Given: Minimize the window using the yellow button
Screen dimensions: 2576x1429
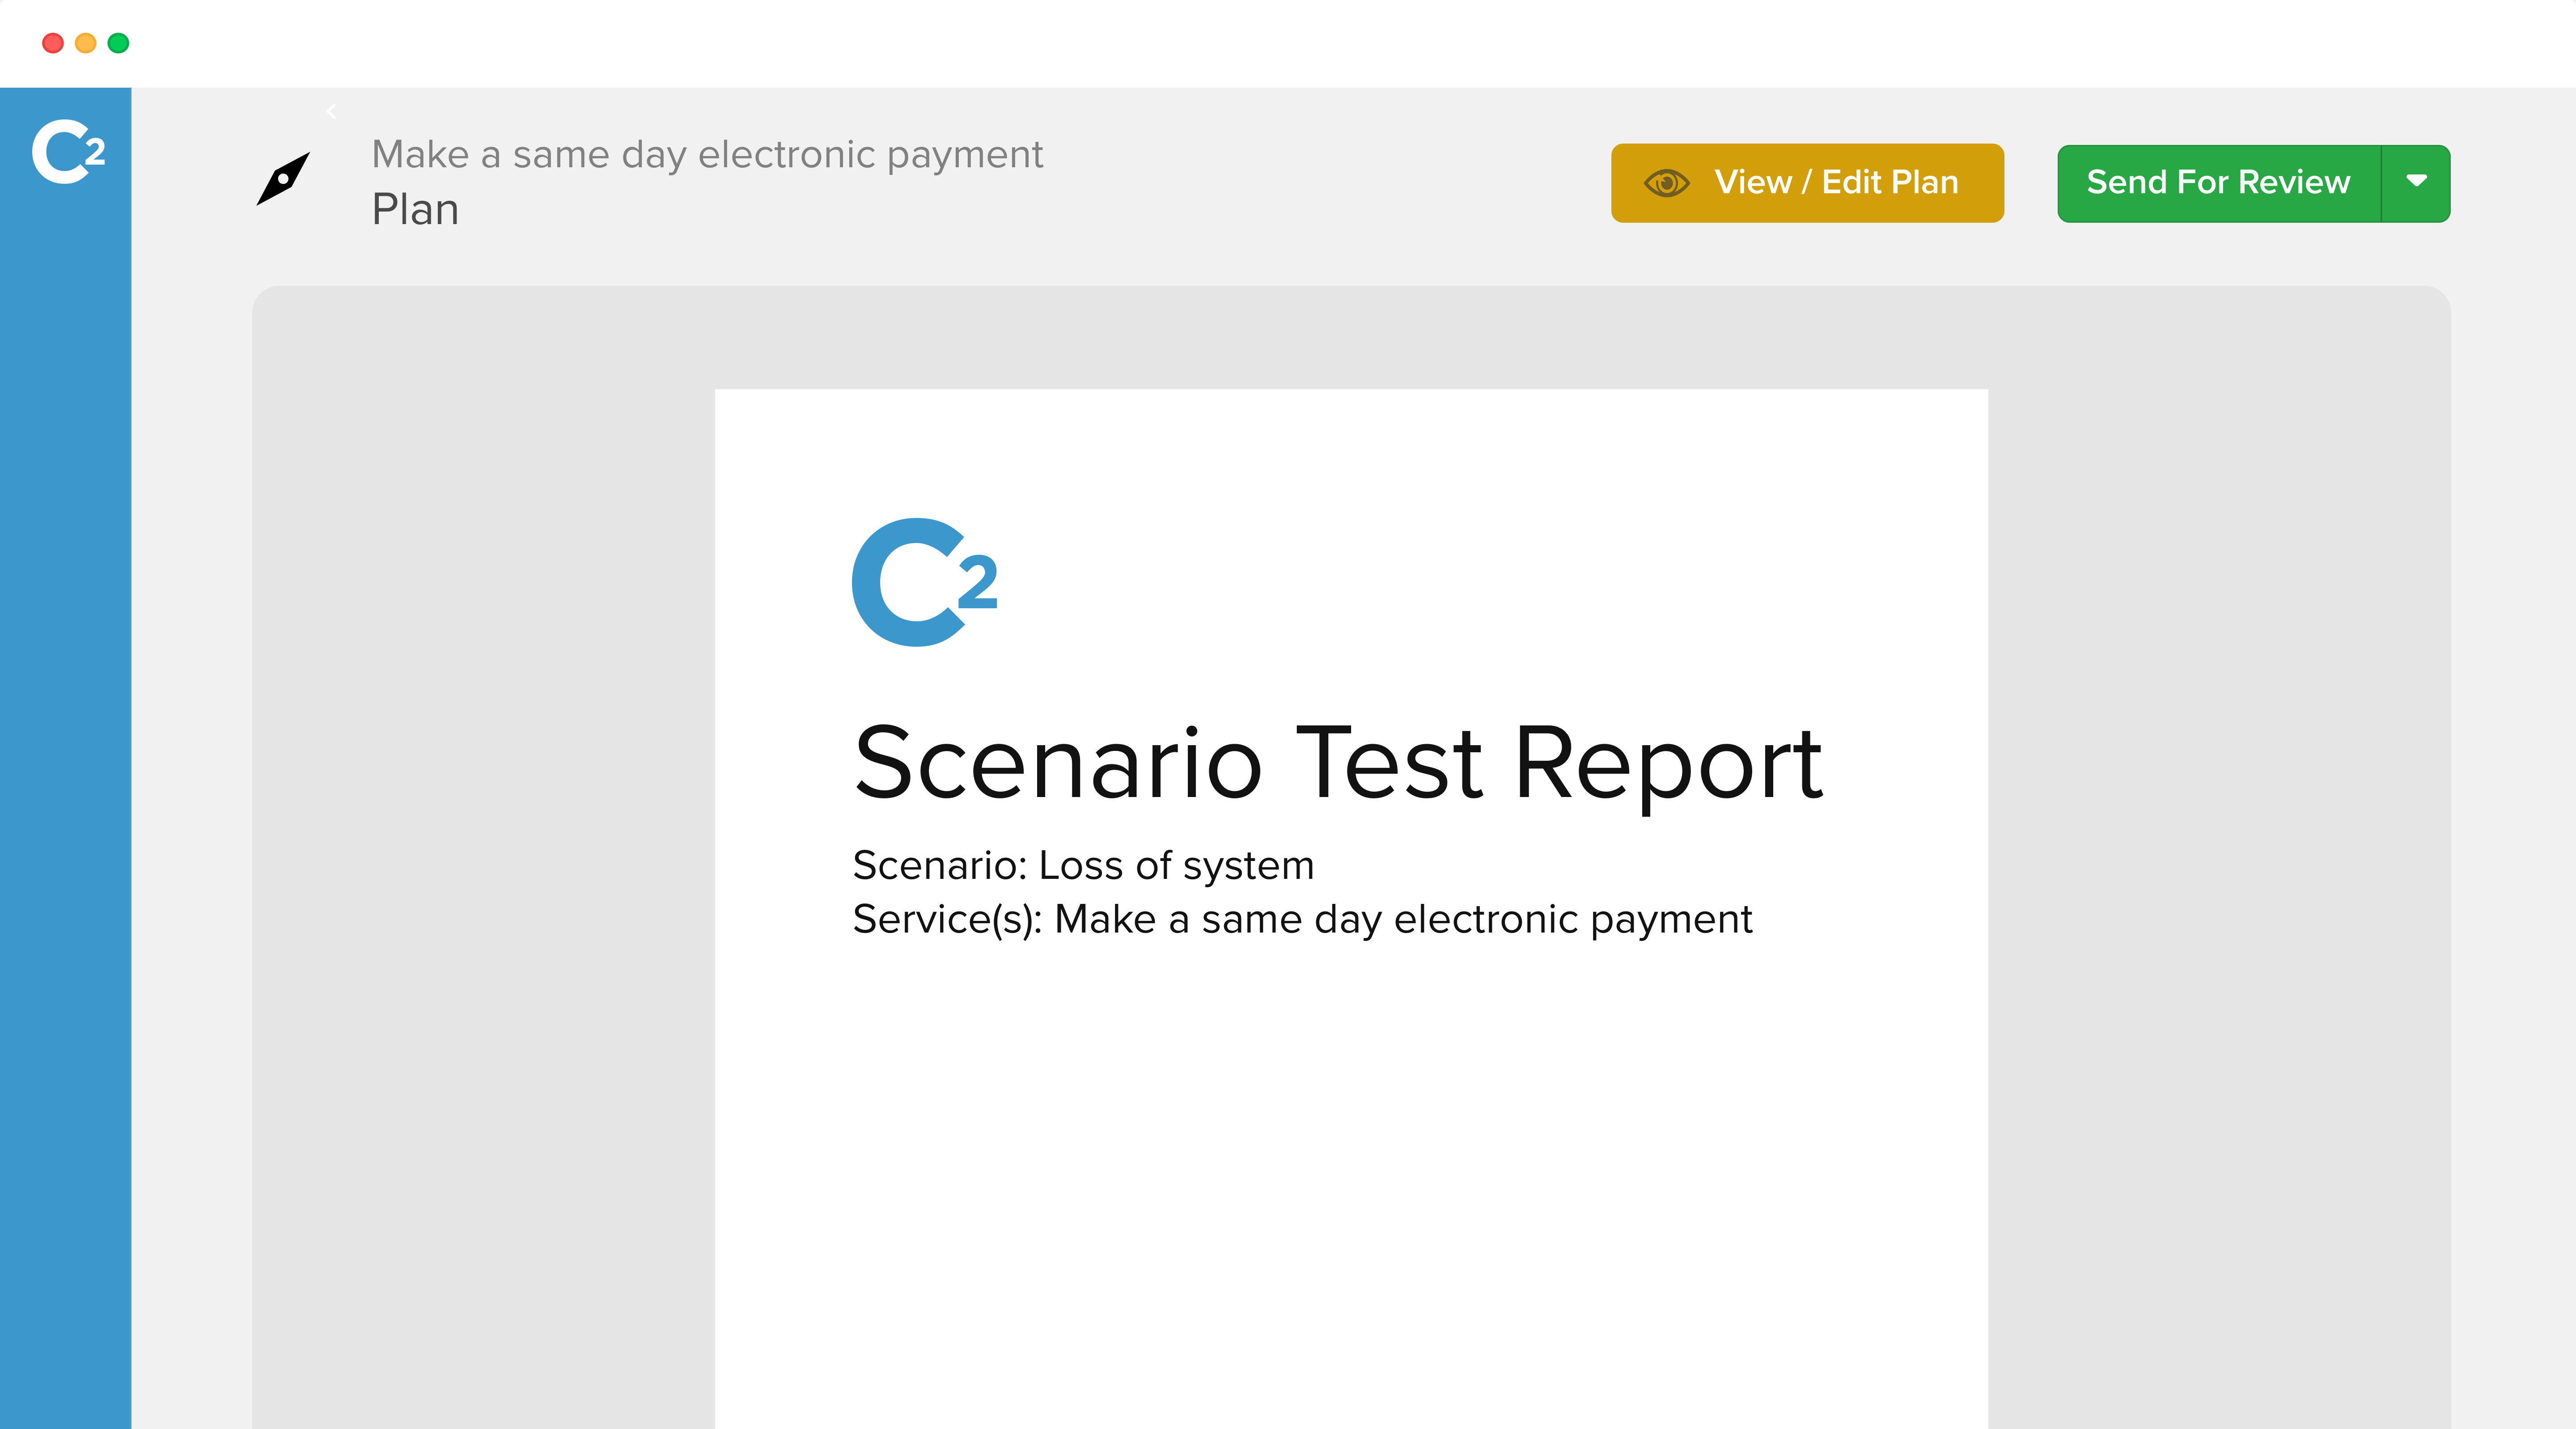Looking at the screenshot, I should pyautogui.click(x=86, y=43).
